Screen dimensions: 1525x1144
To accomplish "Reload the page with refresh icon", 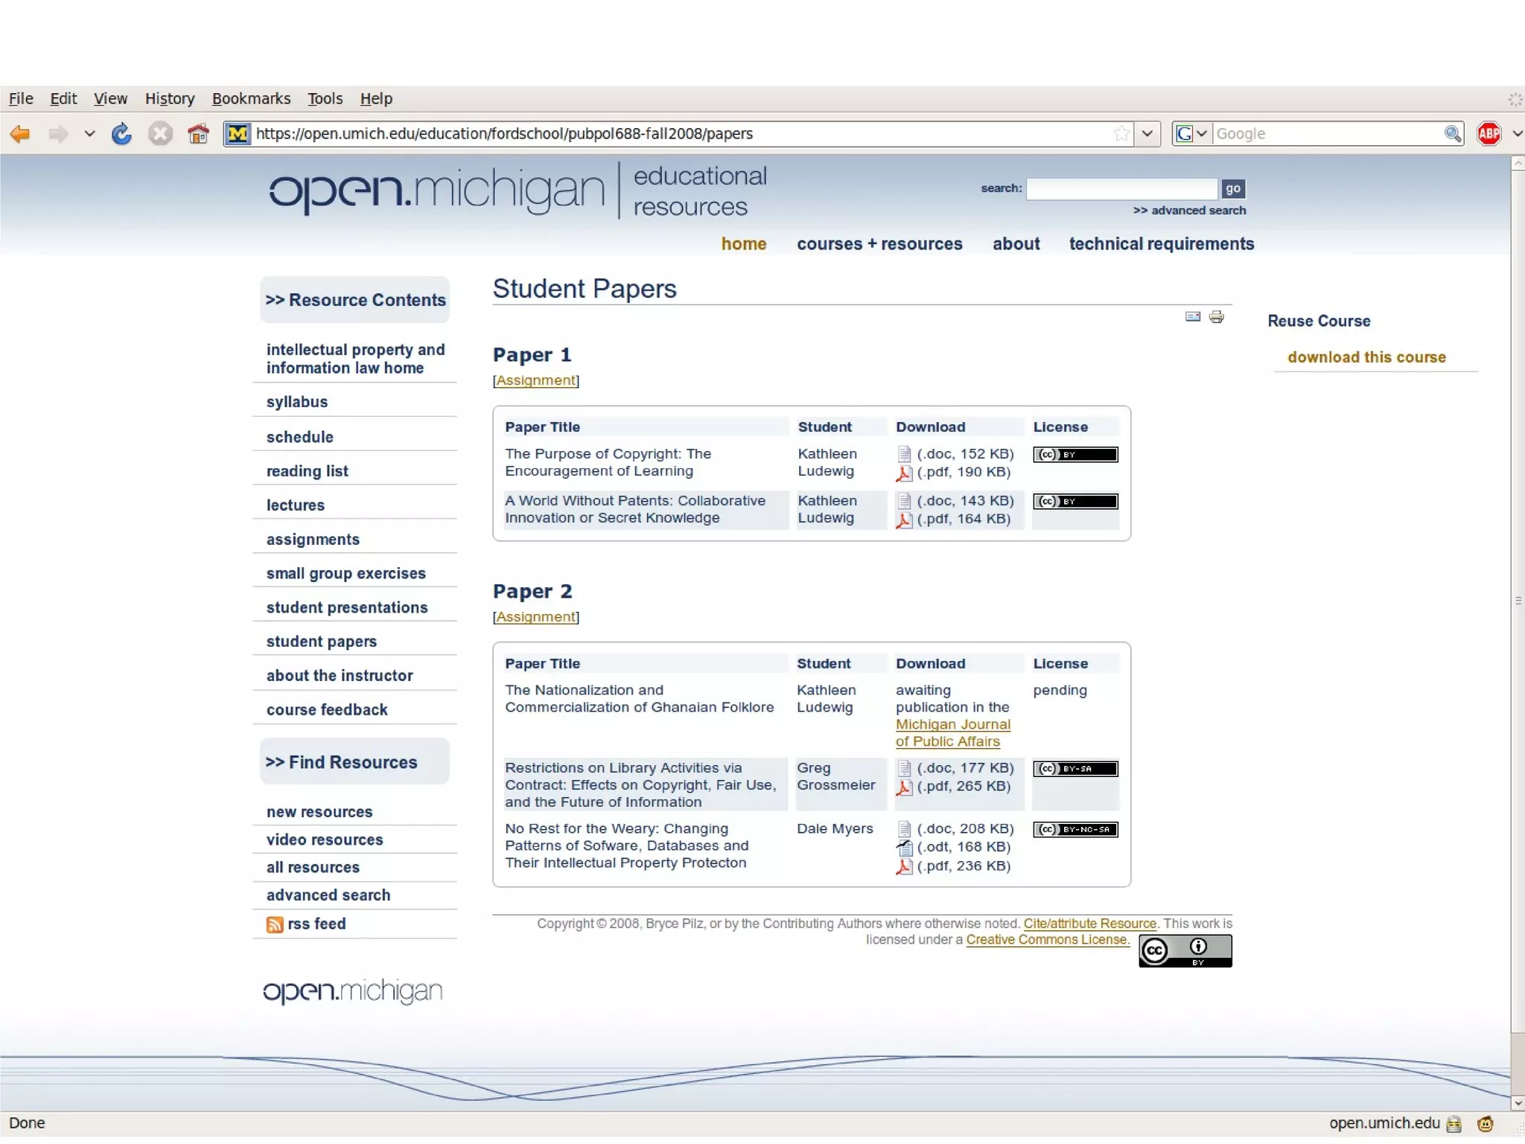I will pos(121,134).
